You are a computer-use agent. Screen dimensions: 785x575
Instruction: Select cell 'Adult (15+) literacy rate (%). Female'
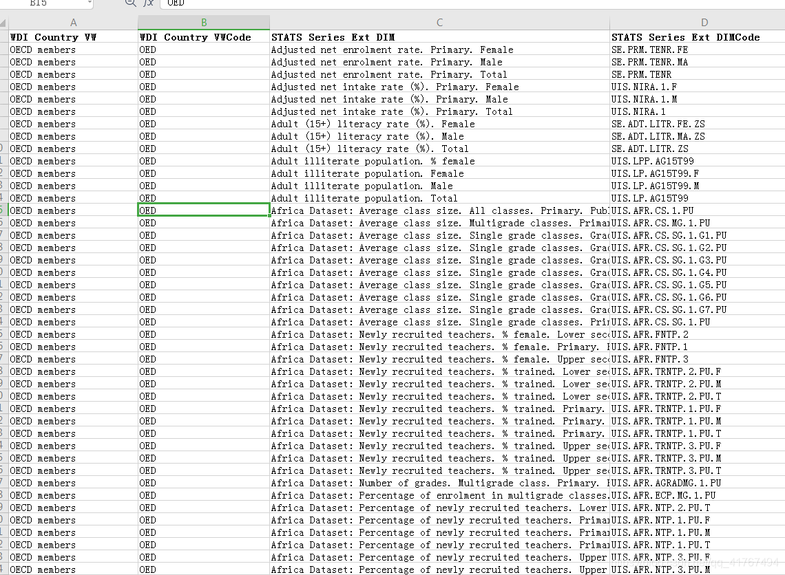pyautogui.click(x=439, y=124)
